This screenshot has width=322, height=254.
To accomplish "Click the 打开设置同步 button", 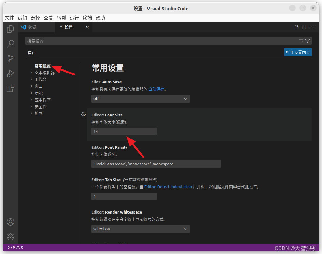I will point(298,52).
